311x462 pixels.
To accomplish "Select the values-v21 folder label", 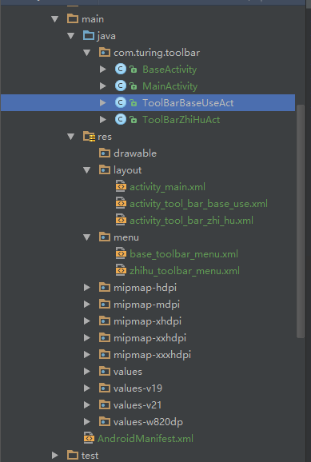I will tap(138, 405).
